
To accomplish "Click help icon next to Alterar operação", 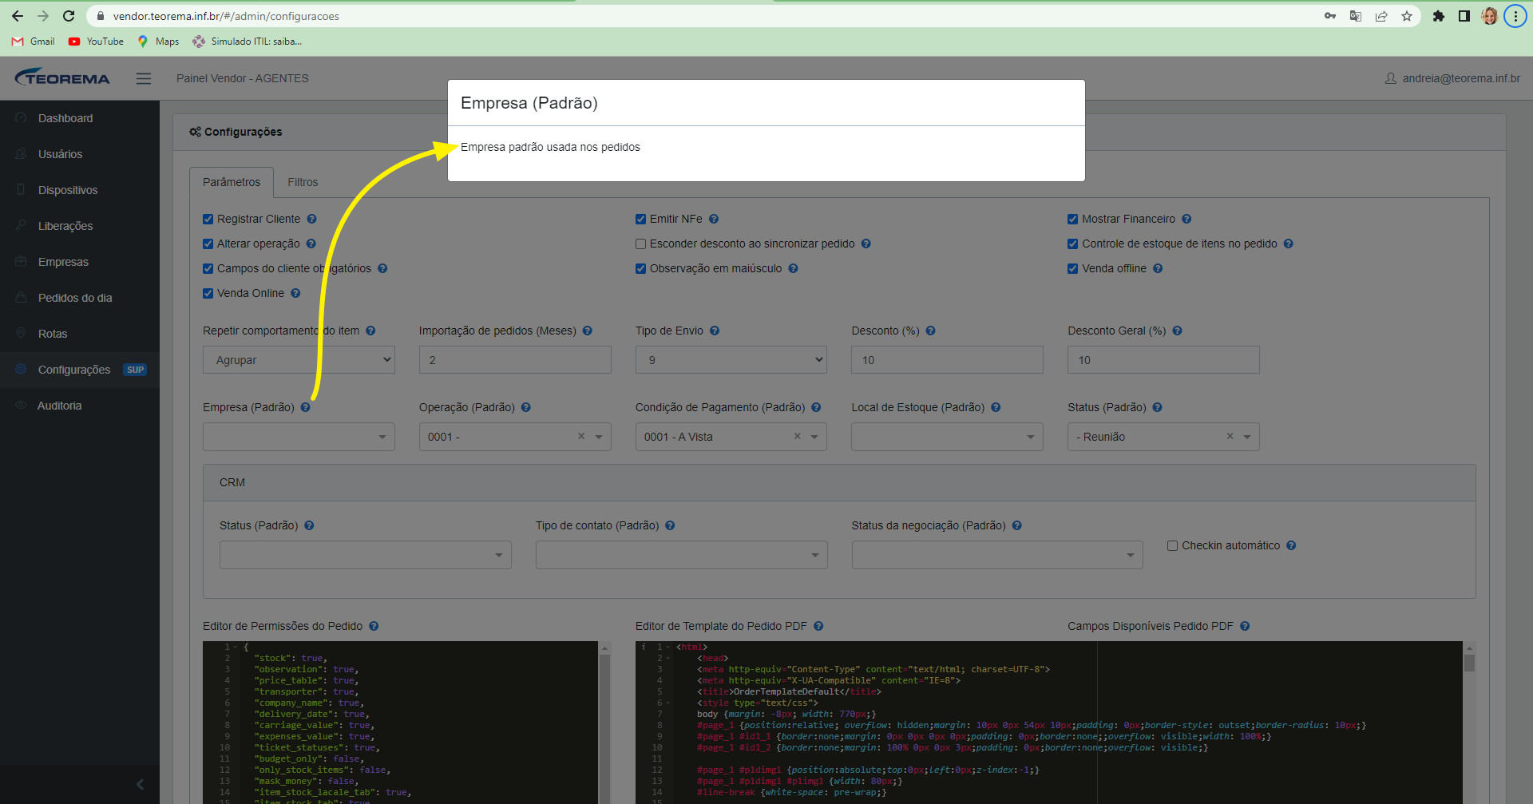I will point(311,244).
